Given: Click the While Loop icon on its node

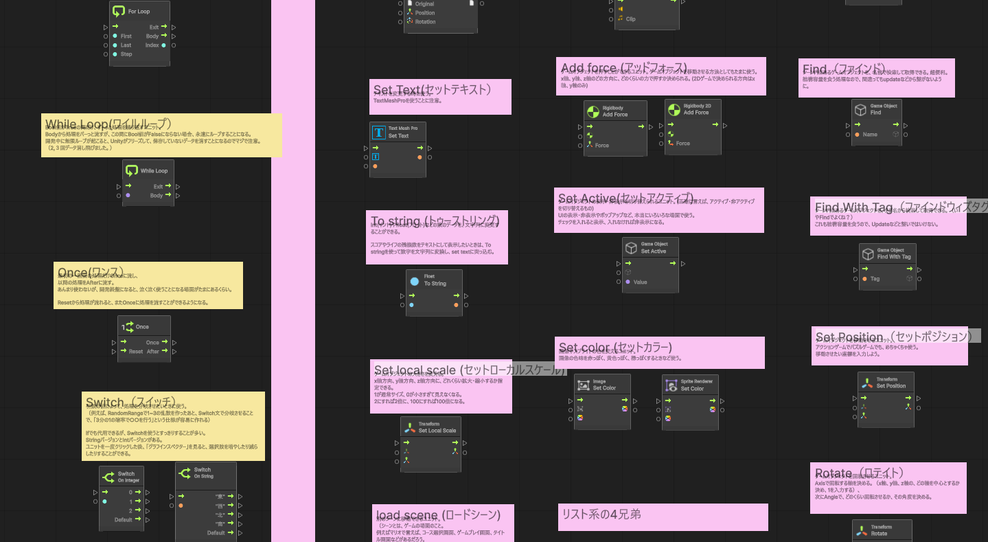Looking at the screenshot, I should 133,170.
